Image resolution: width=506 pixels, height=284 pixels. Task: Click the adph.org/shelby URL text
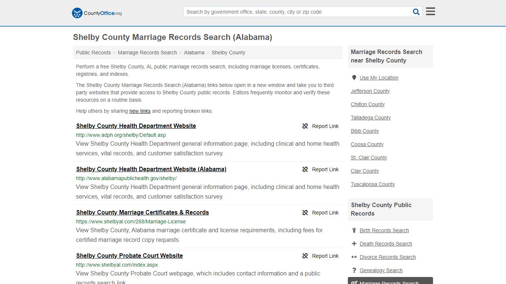121,135
